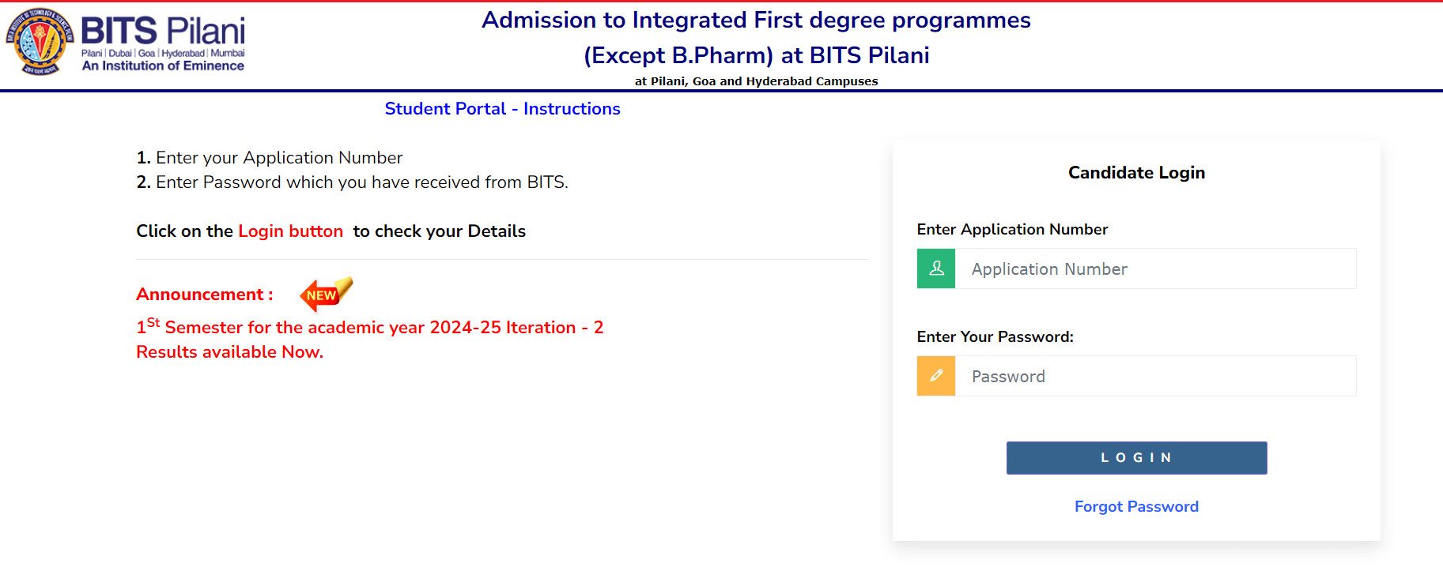
Task: Click the red 'Login button' text
Action: tap(290, 231)
